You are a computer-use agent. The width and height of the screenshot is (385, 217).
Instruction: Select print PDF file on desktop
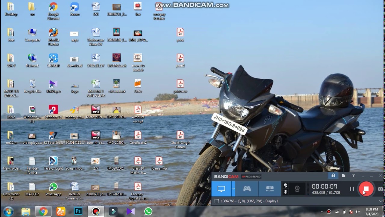180,35
